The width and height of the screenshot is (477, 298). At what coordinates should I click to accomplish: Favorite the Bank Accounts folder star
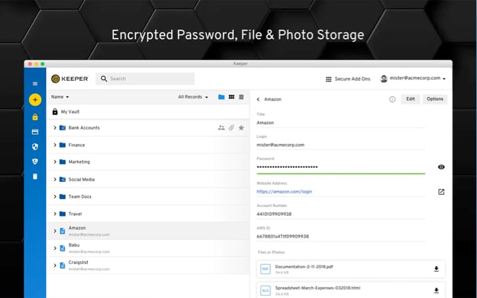click(241, 128)
